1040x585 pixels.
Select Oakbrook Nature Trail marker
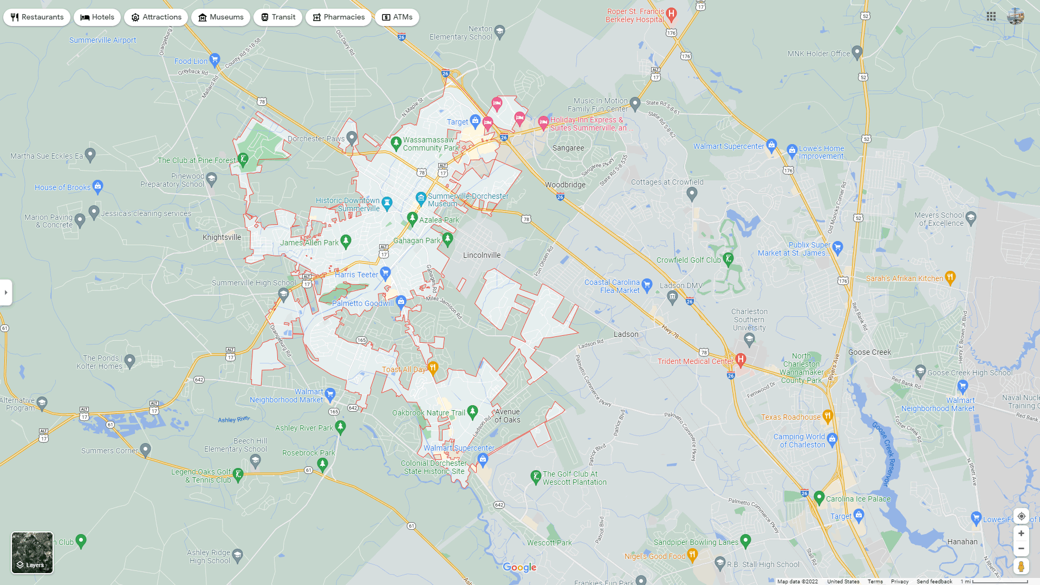(x=472, y=412)
